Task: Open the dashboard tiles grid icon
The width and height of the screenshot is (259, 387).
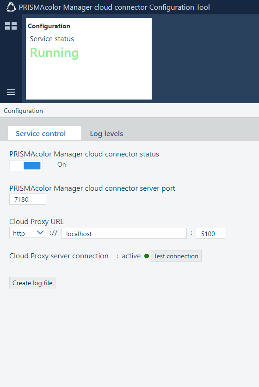Action: pyautogui.click(x=11, y=25)
